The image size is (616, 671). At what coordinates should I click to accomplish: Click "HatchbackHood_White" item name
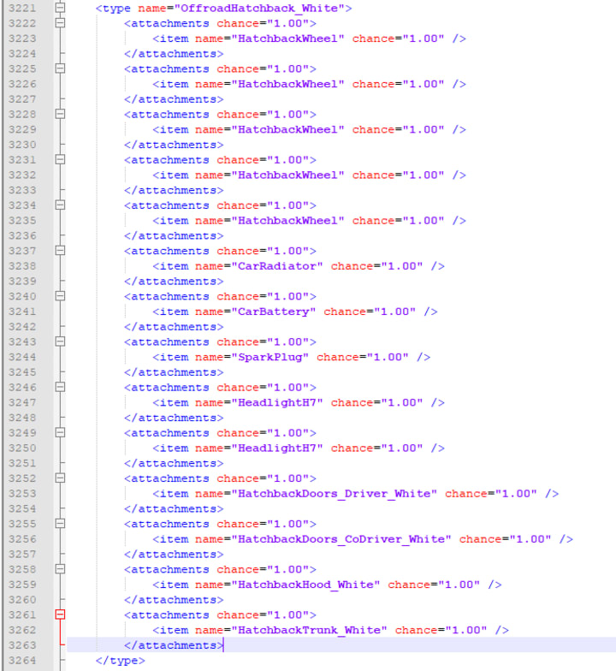305,585
